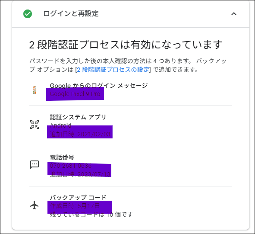Viewport: 255px width, 234px height.
Task: Click the SMS message bubble icon
Action: click(35, 165)
